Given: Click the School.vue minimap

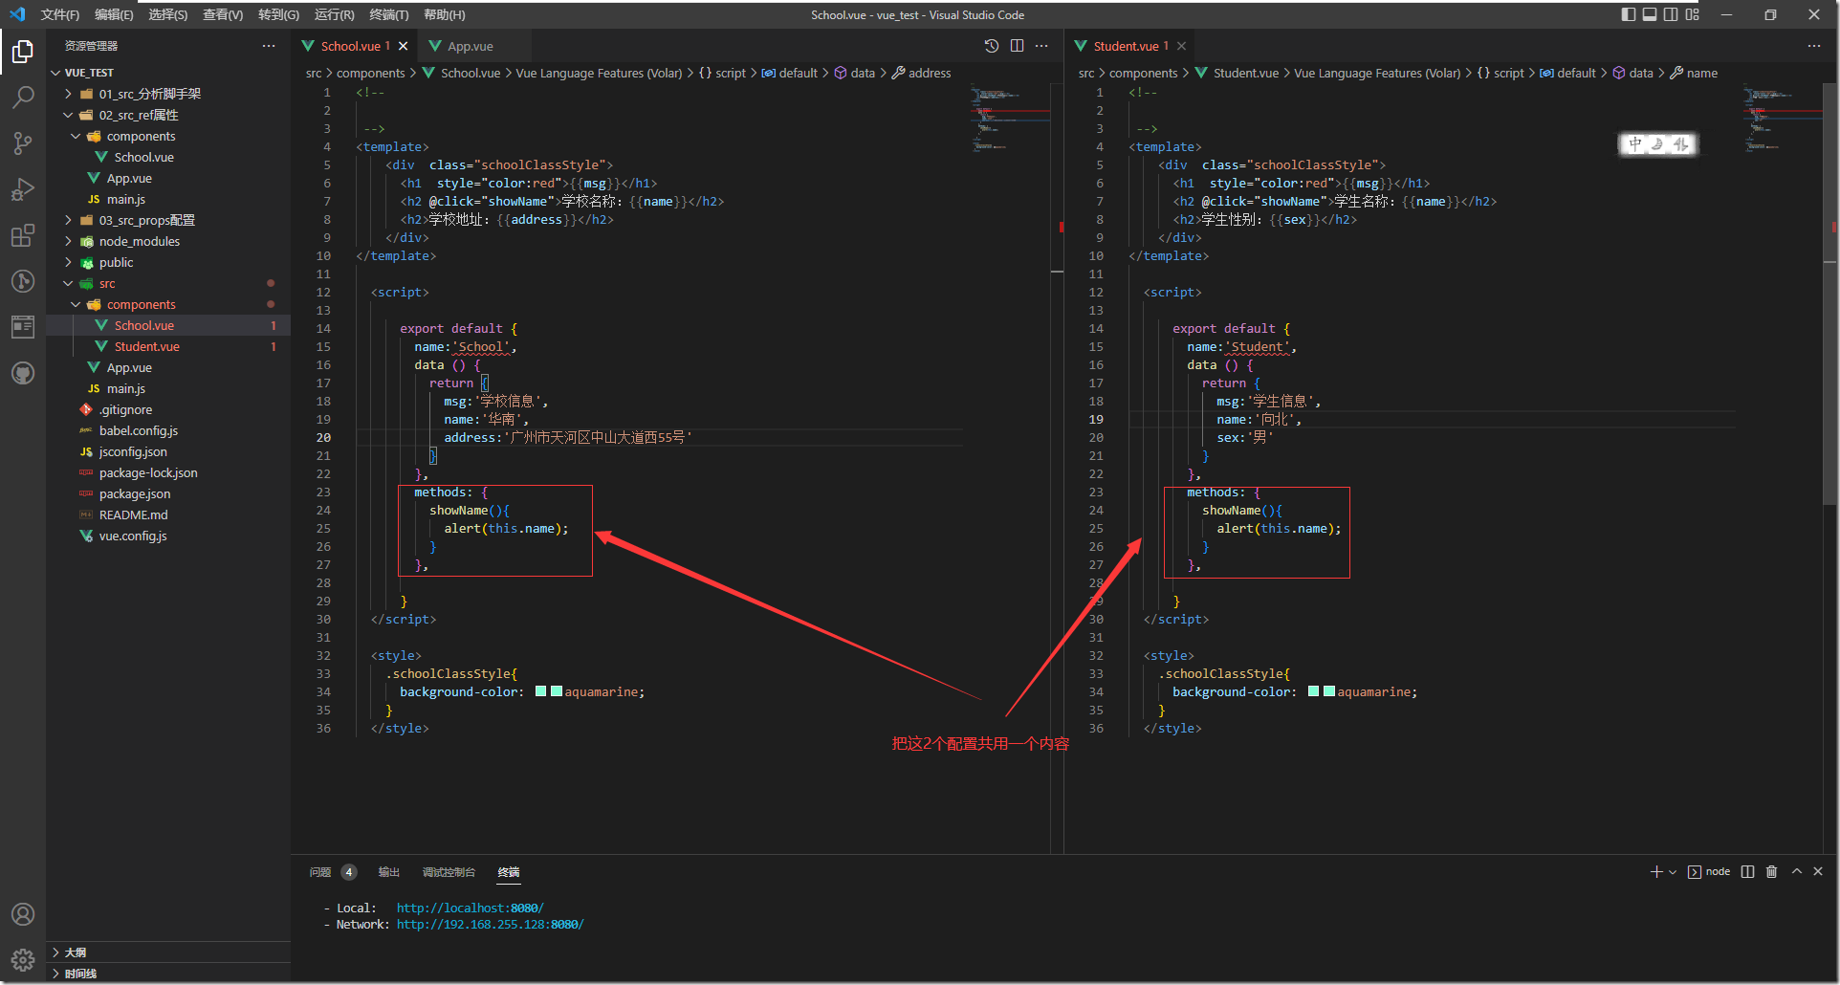Looking at the screenshot, I should 1010,120.
